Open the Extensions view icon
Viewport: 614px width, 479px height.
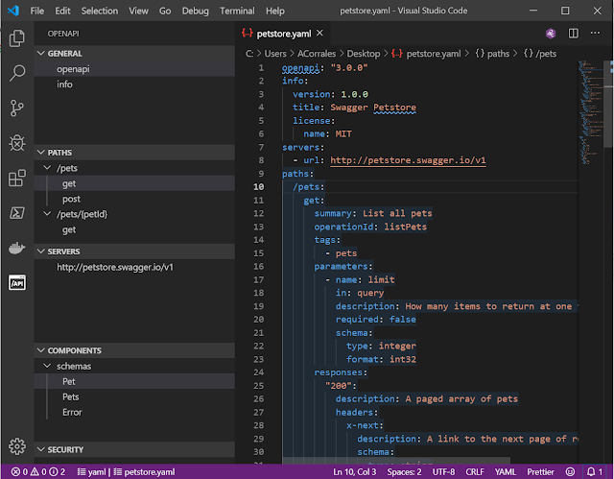pos(16,179)
